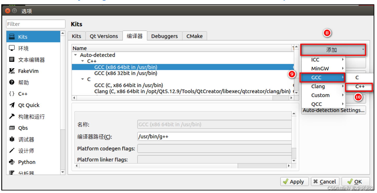Screen dimensions: 377x193
Task: Collapse the C++ compiler tree branch
Action: pos(82,61)
